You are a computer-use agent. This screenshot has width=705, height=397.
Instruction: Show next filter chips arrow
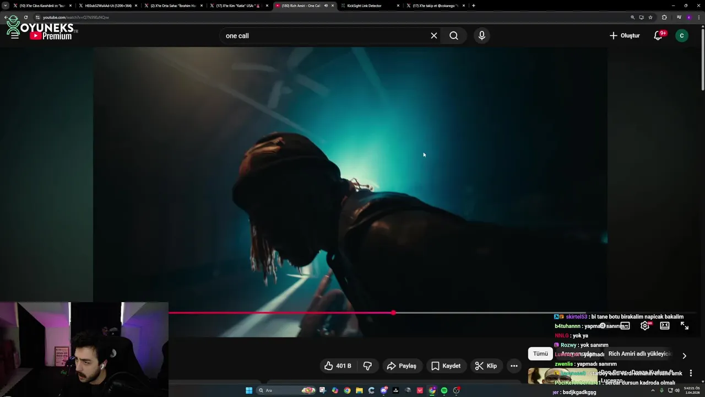point(684,356)
